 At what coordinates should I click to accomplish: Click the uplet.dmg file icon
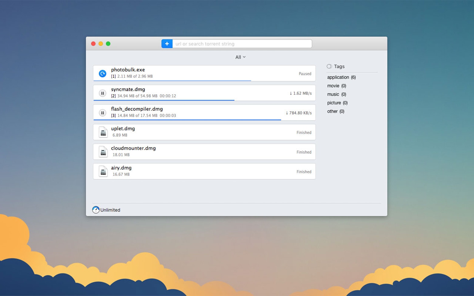(103, 132)
